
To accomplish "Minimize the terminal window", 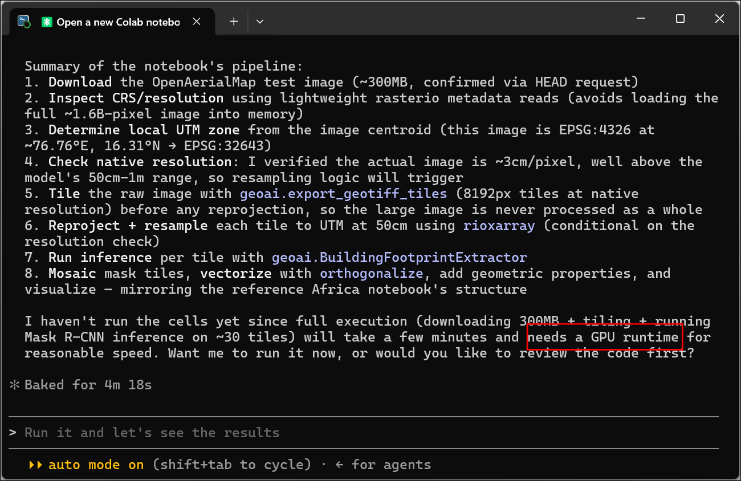I will click(641, 19).
